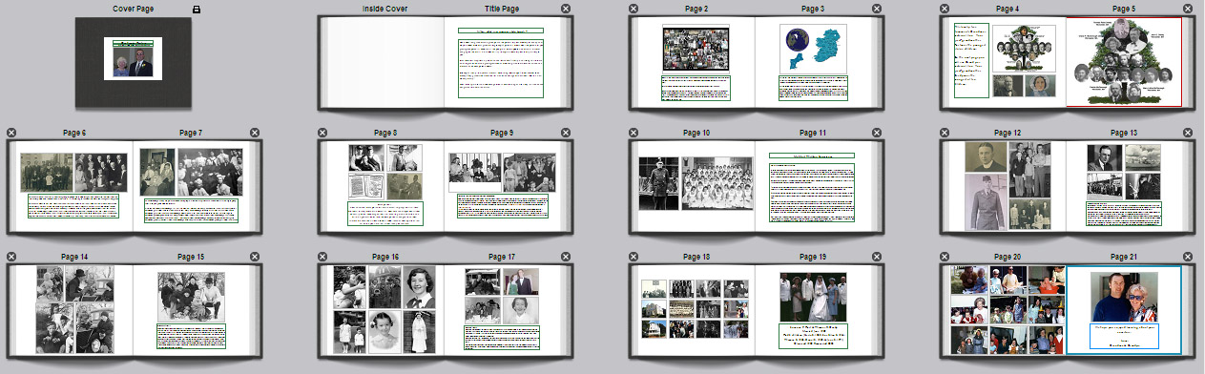Remove Page 13 with the X icon

coord(1188,133)
